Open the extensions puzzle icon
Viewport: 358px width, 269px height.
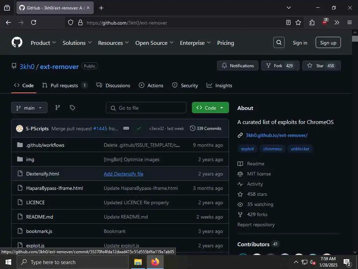pyautogui.click(x=312, y=22)
